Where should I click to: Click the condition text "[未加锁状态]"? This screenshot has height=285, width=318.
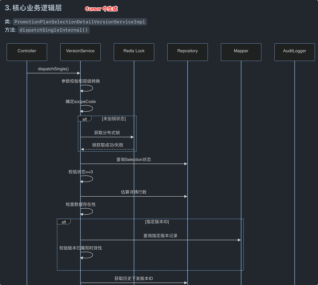[114, 119]
